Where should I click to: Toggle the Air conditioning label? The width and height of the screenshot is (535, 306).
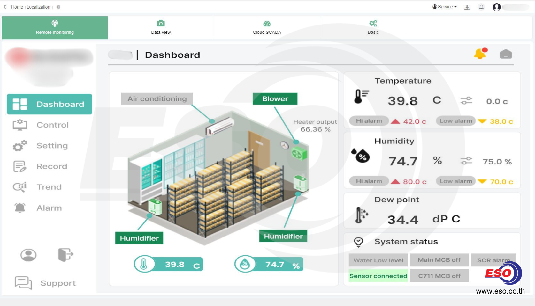click(157, 99)
